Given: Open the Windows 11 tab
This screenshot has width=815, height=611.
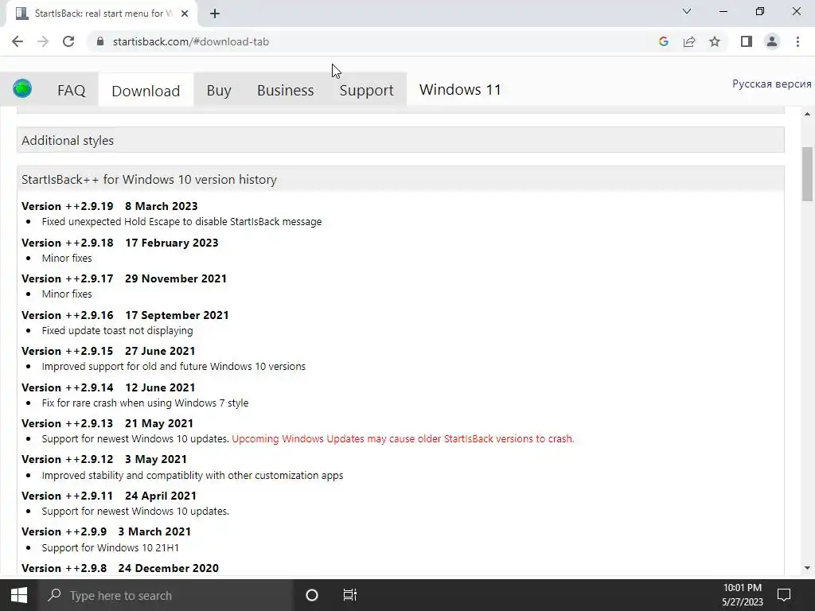Looking at the screenshot, I should tap(460, 90).
